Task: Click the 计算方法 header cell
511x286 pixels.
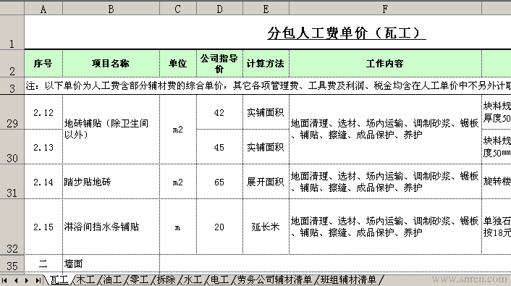Action: [x=266, y=64]
